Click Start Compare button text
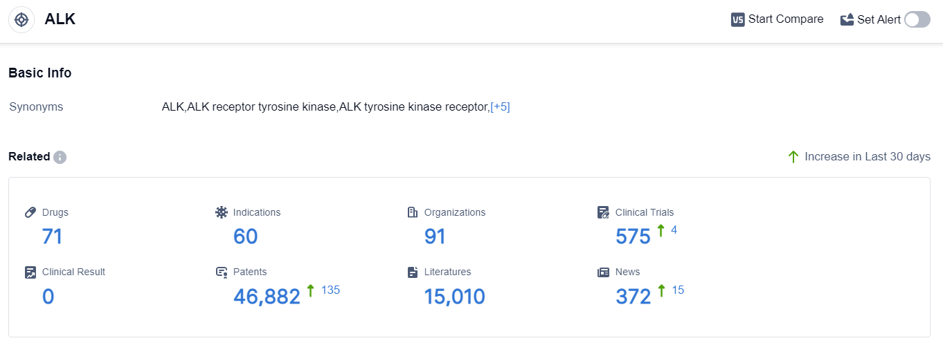 pos(786,19)
